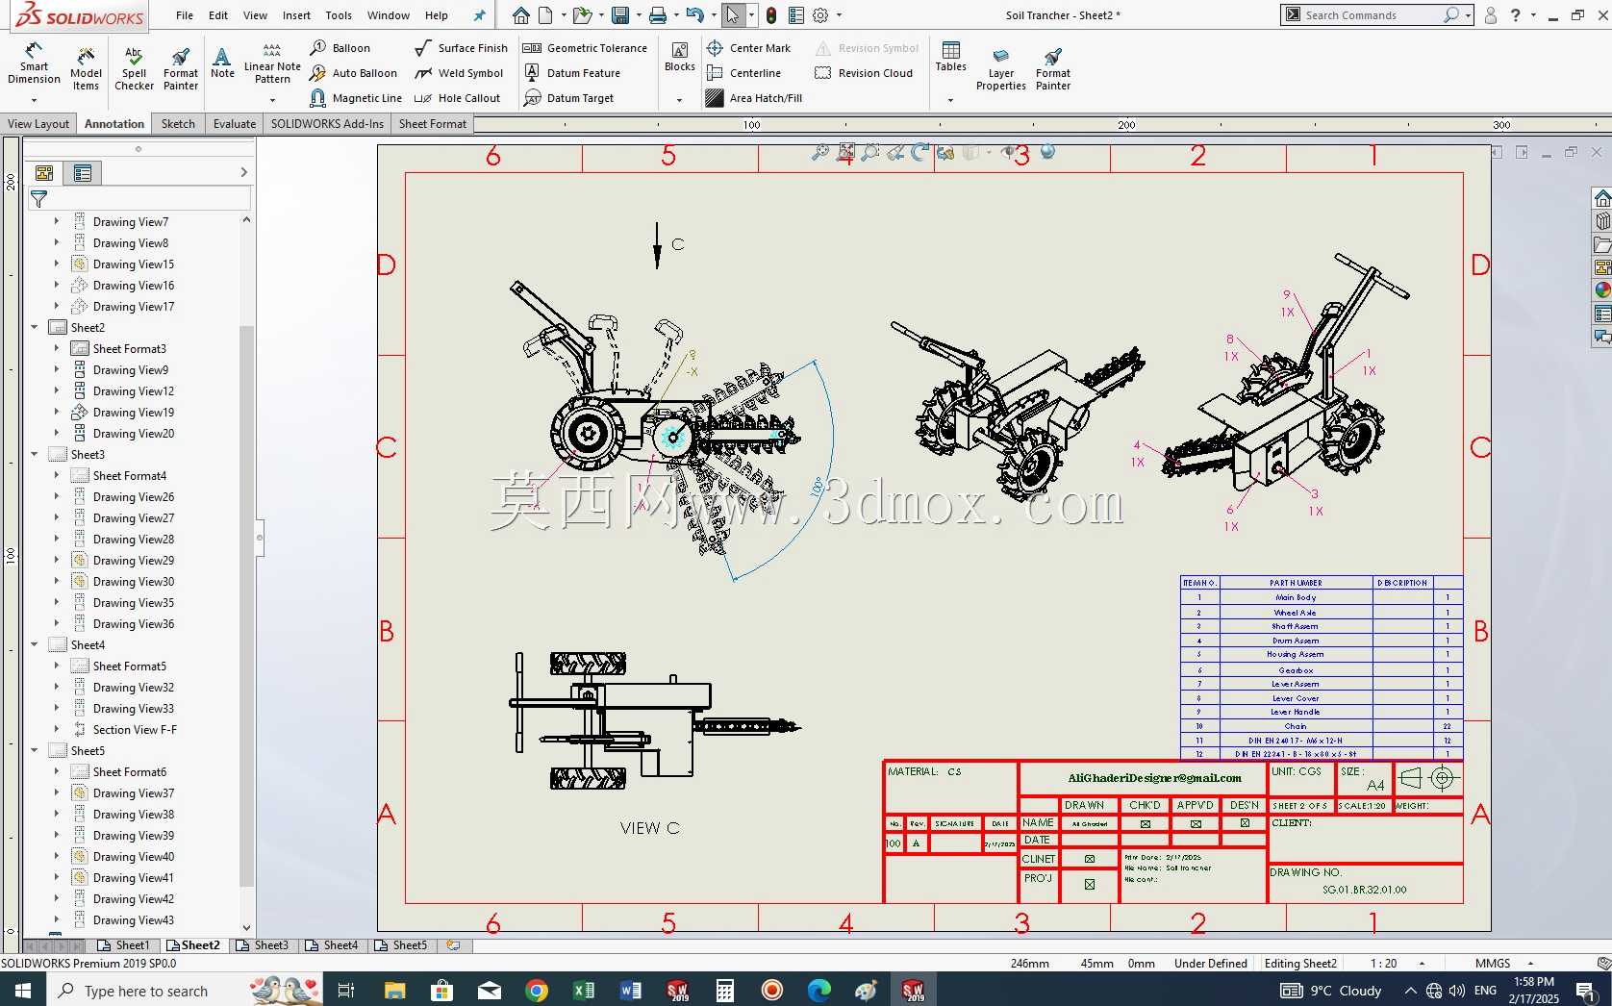Select the Smart Dimension tool
This screenshot has width=1612, height=1006.
(x=34, y=63)
